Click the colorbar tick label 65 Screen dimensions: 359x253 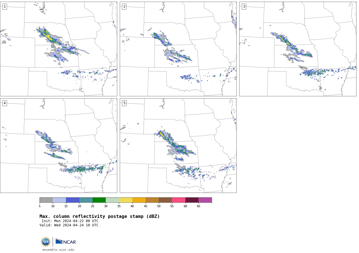click(x=199, y=206)
